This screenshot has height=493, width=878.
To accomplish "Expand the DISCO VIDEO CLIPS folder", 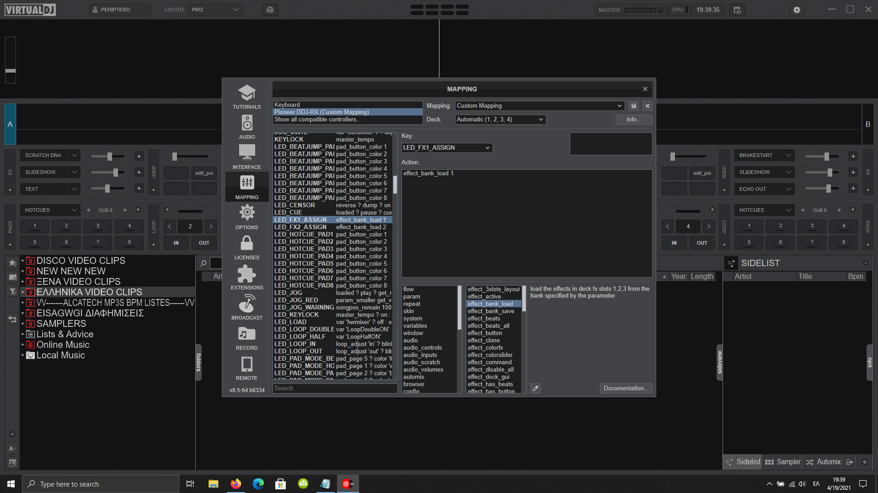I will 22,261.
